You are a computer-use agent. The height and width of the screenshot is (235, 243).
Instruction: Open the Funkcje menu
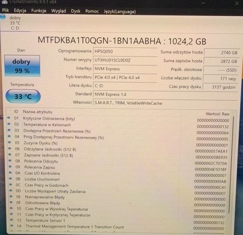(39, 11)
